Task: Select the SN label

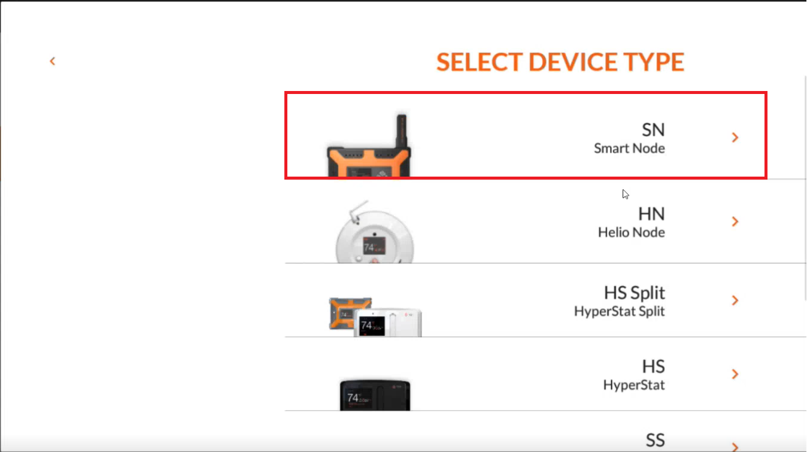Action: click(x=653, y=130)
